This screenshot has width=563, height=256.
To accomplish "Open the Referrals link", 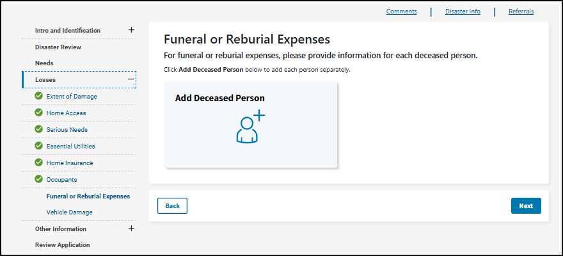I will pos(521,12).
